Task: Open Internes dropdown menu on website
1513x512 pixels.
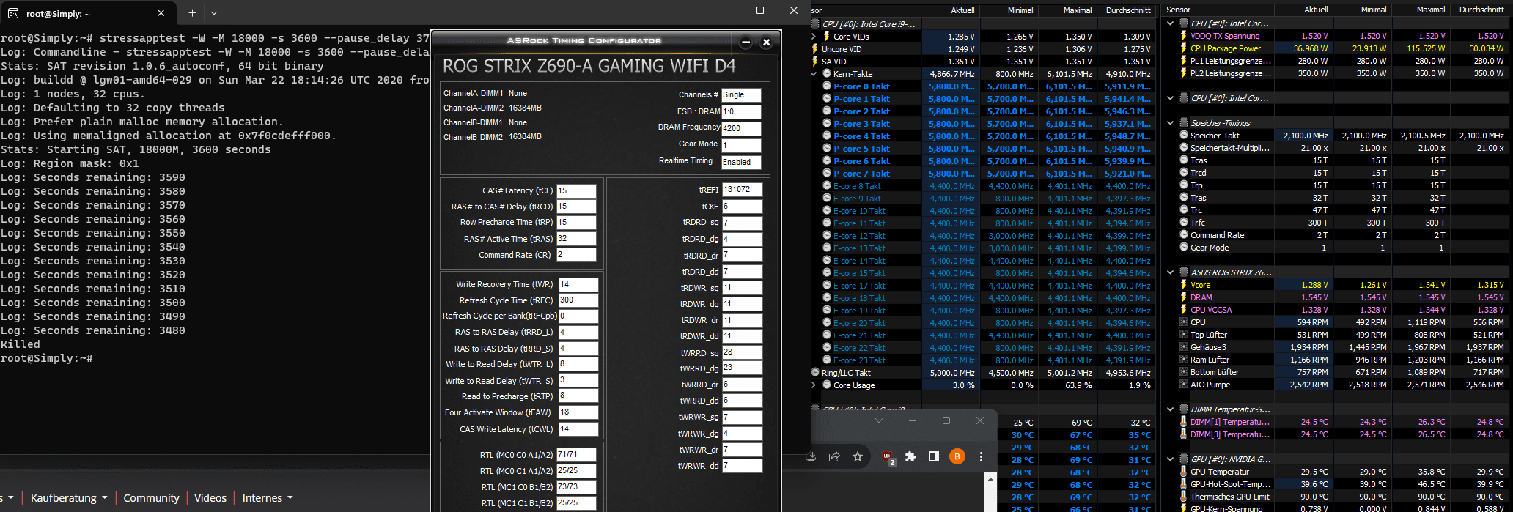Action: click(x=268, y=498)
